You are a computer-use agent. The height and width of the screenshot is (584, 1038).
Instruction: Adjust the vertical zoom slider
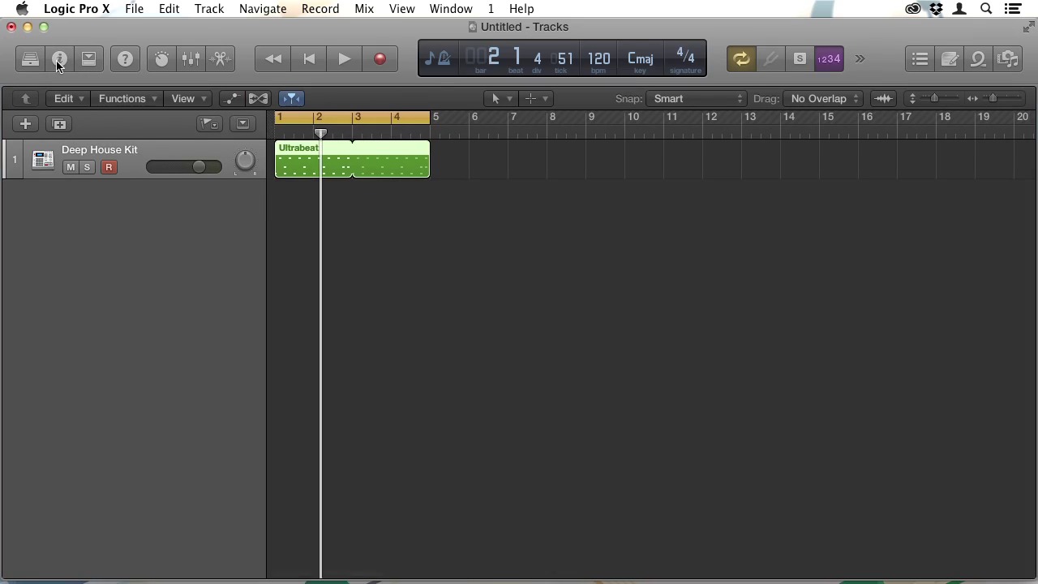point(934,99)
